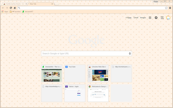Close the Subtle Earthy Hearts tab
173x108 pixels.
(26, 4)
